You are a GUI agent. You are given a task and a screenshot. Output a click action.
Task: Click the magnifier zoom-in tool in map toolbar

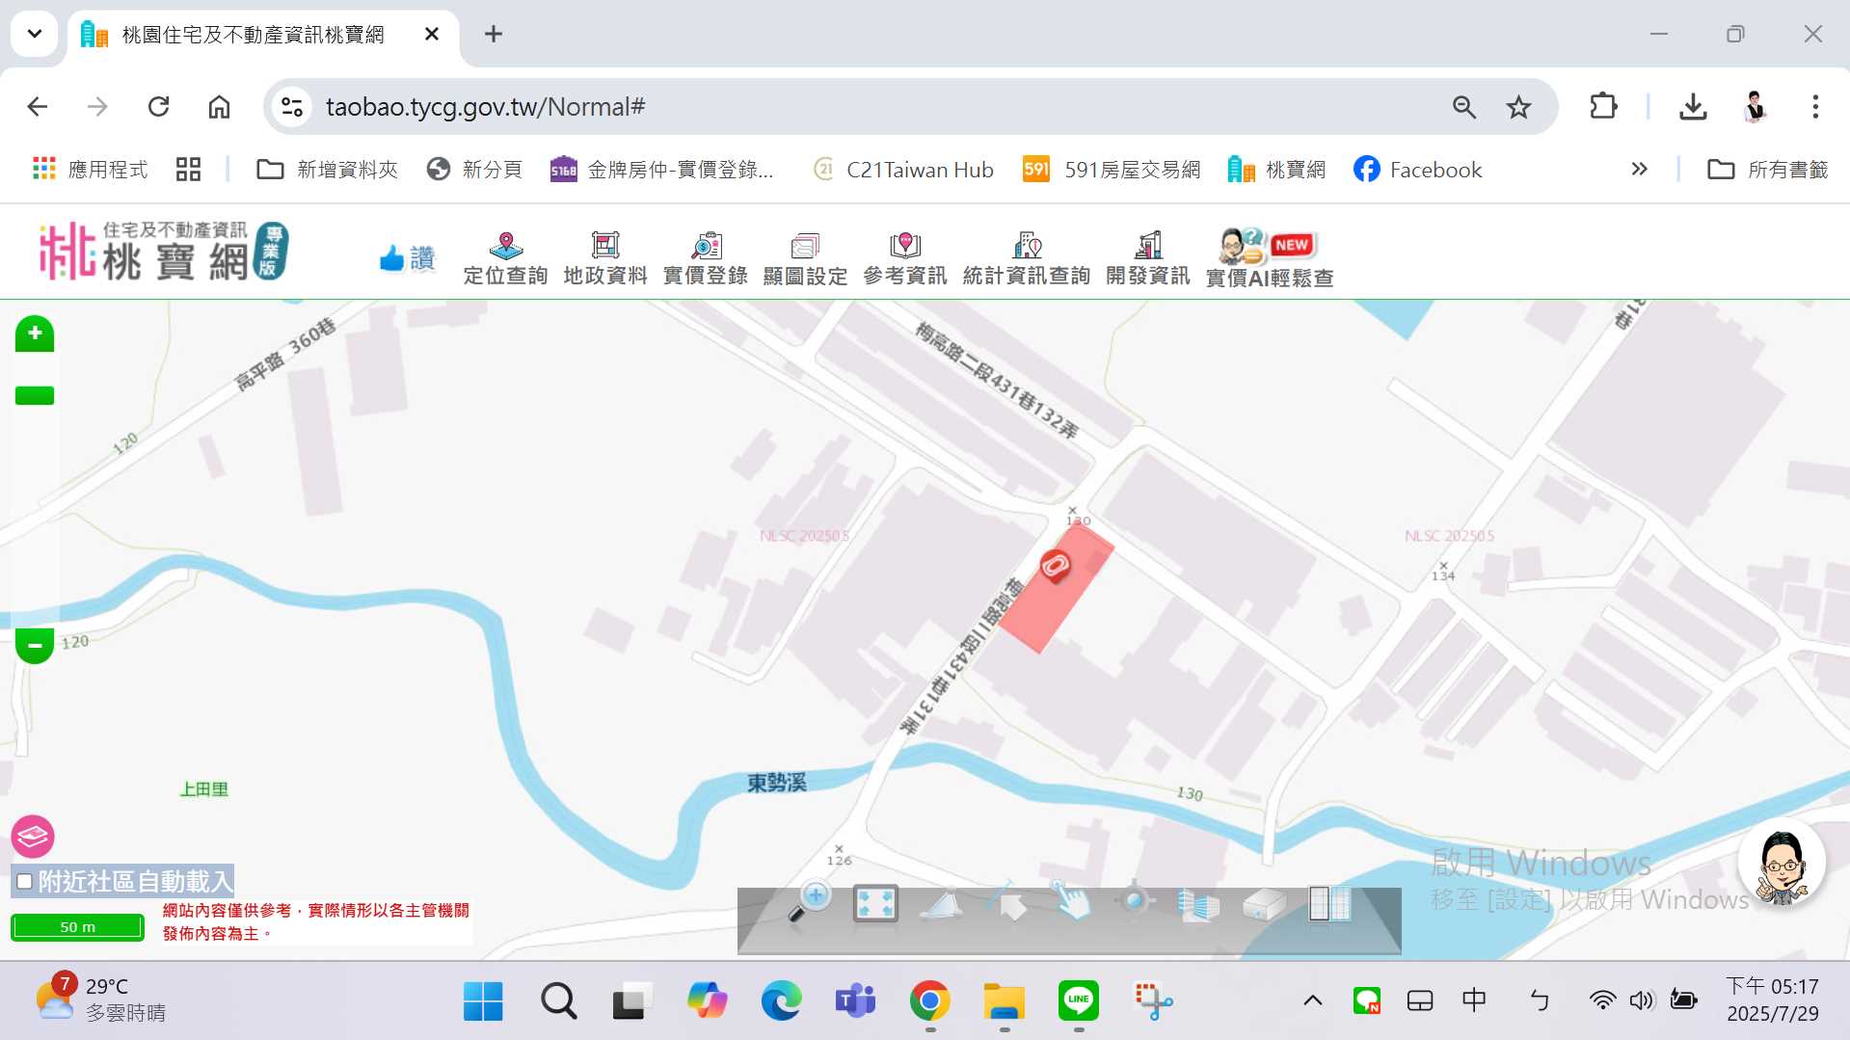pos(809,902)
